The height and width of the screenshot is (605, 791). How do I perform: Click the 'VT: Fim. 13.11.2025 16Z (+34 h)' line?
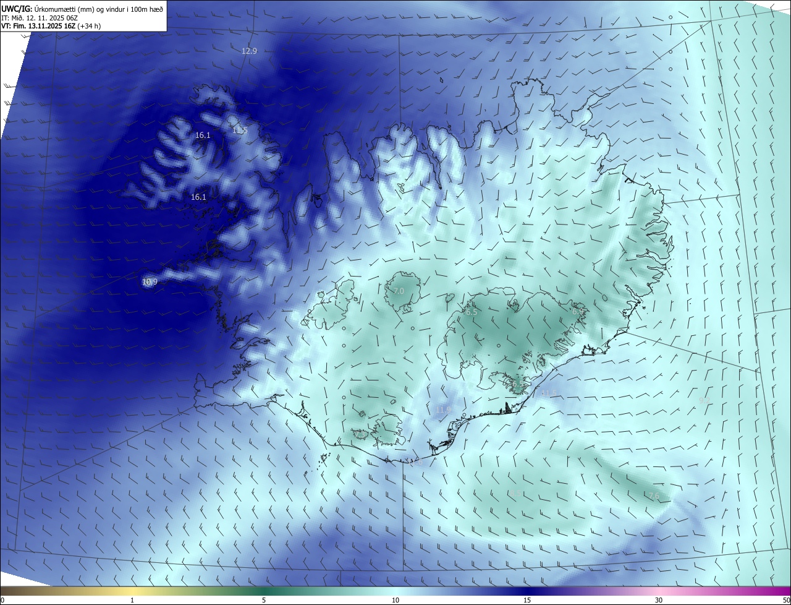[51, 26]
